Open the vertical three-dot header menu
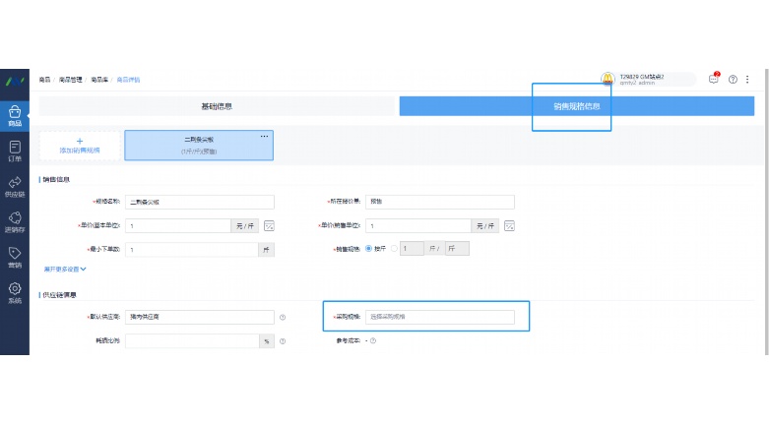The width and height of the screenshot is (769, 424). pyautogui.click(x=747, y=80)
